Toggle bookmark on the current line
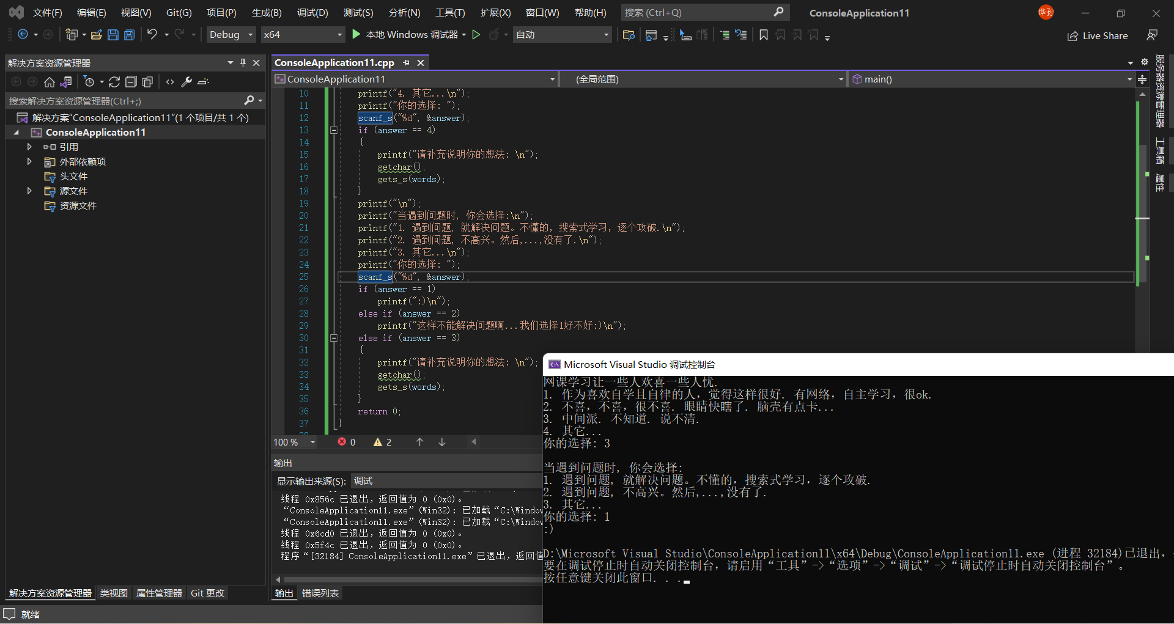The width and height of the screenshot is (1174, 624). [763, 35]
